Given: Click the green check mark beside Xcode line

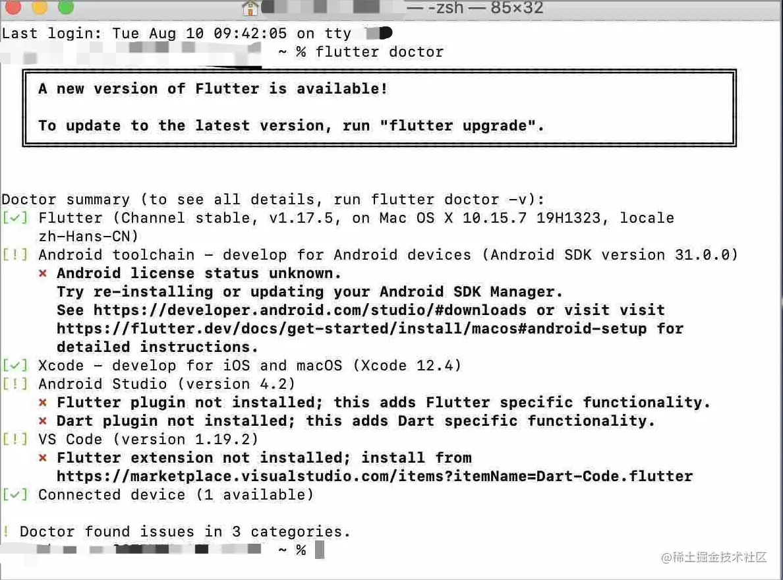Looking at the screenshot, I should tap(15, 366).
